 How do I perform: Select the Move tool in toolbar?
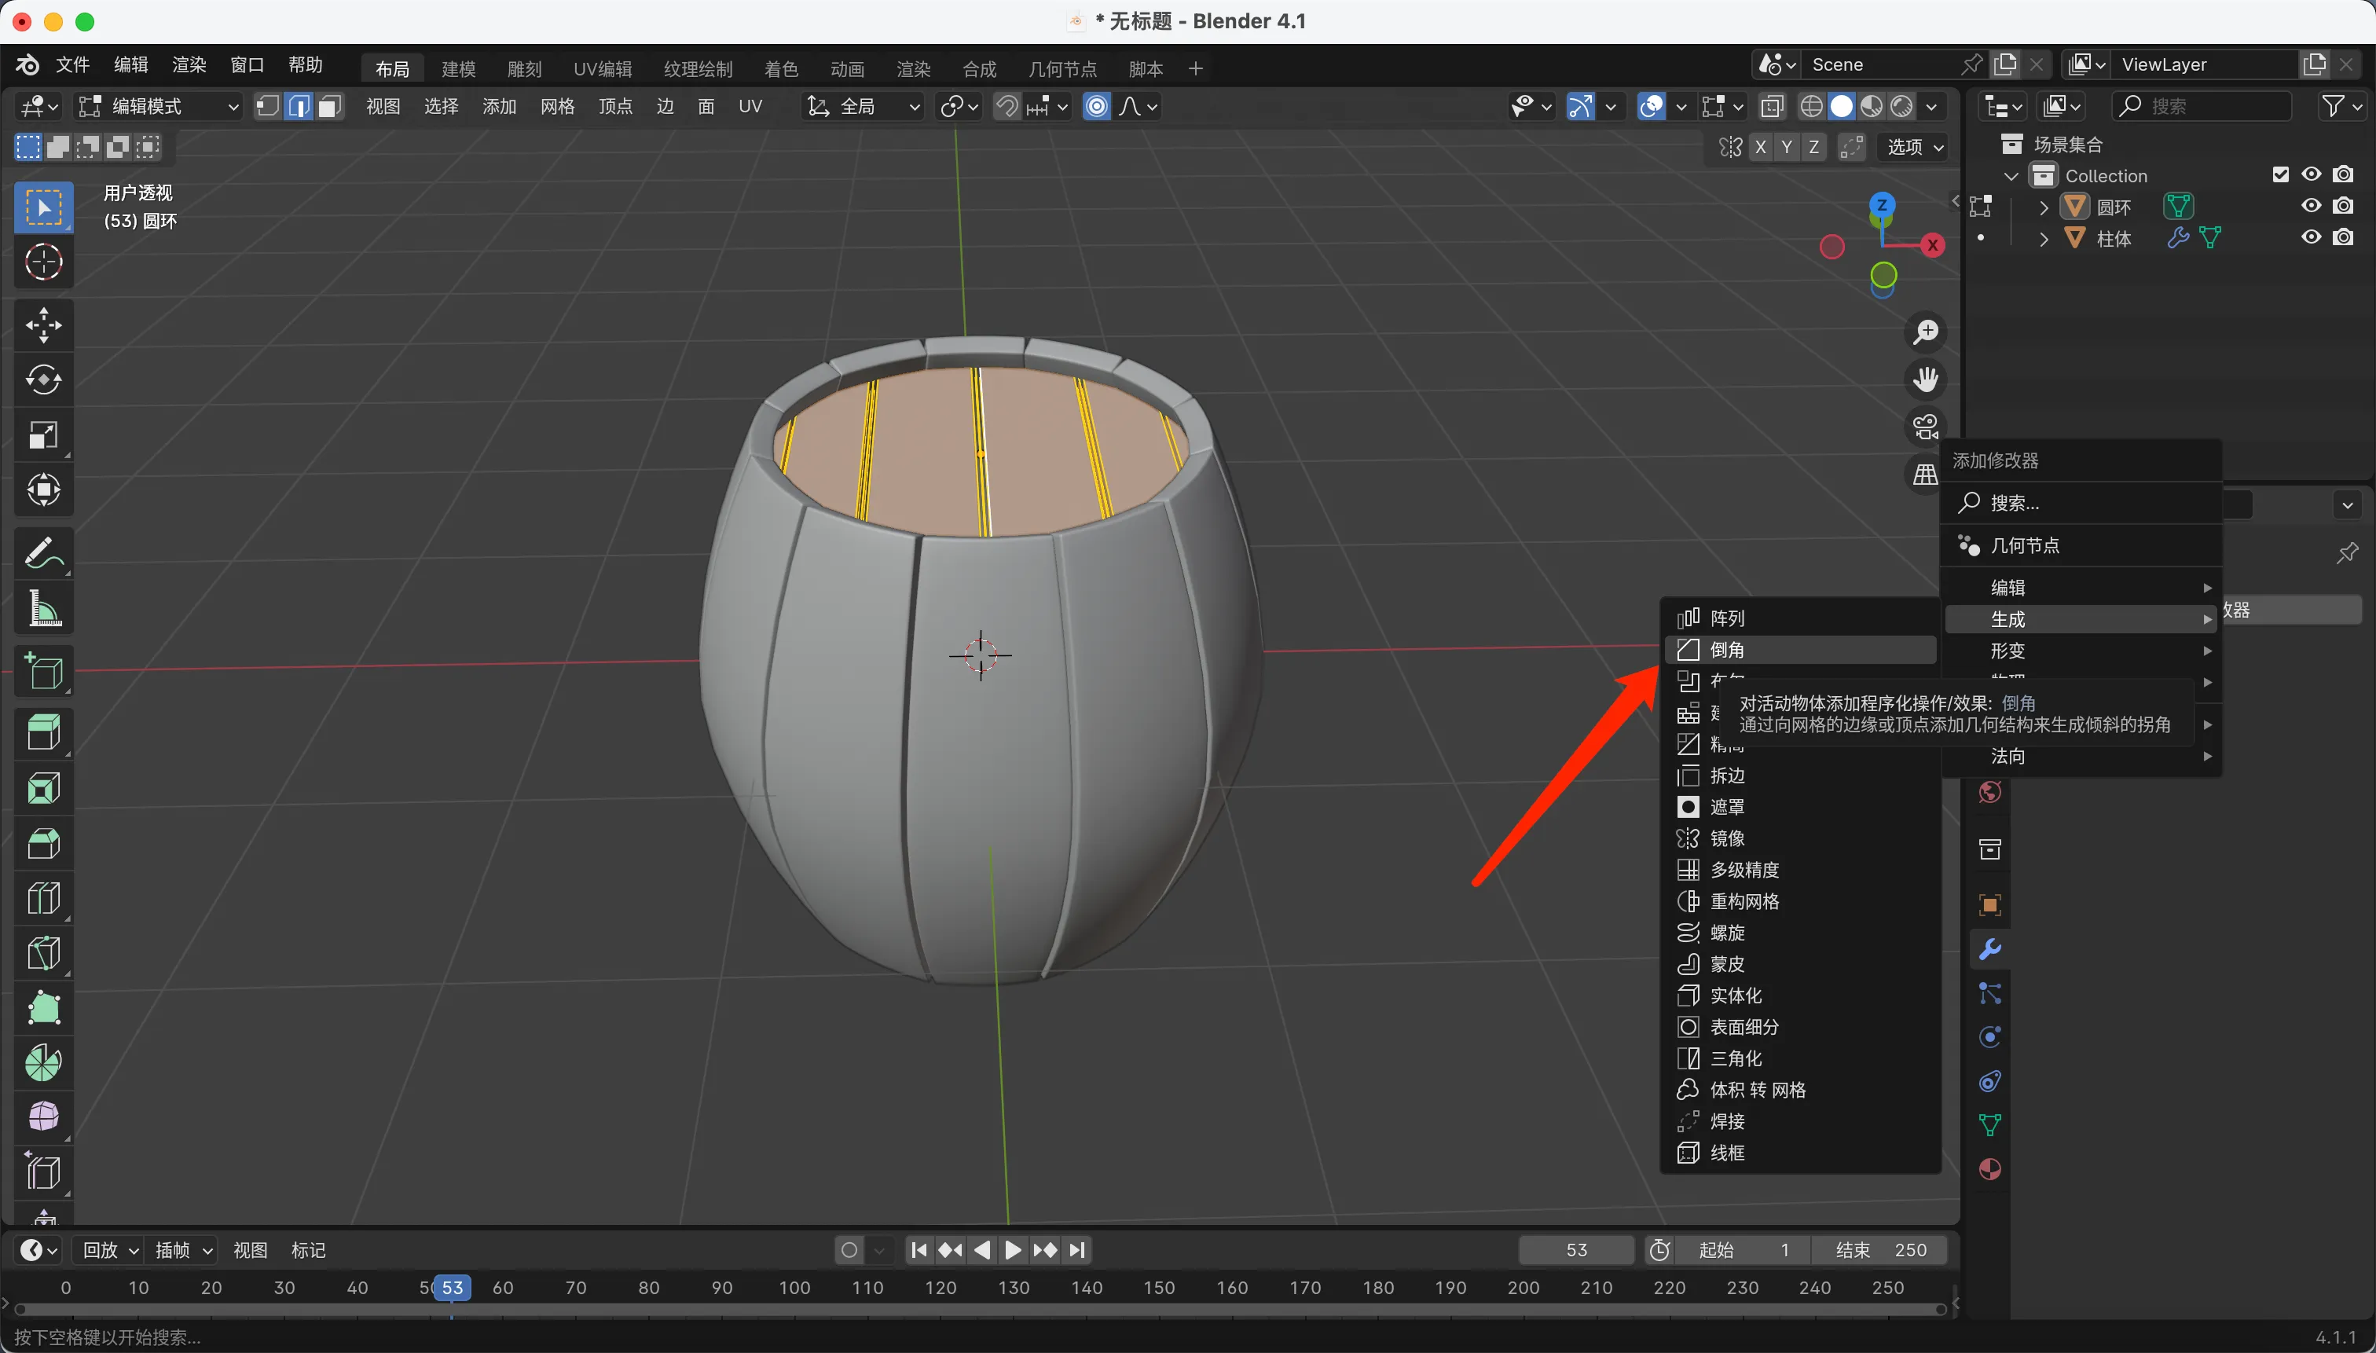pyautogui.click(x=42, y=325)
